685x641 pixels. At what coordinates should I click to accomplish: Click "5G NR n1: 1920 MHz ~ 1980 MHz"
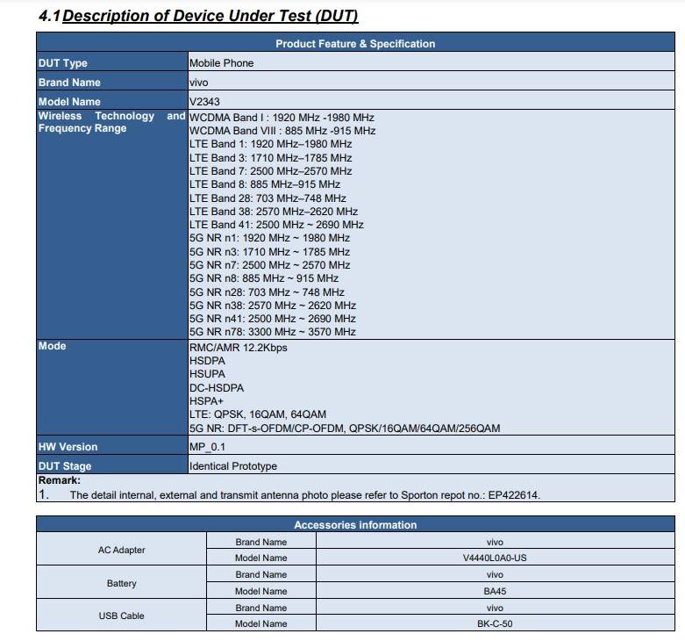(x=269, y=238)
